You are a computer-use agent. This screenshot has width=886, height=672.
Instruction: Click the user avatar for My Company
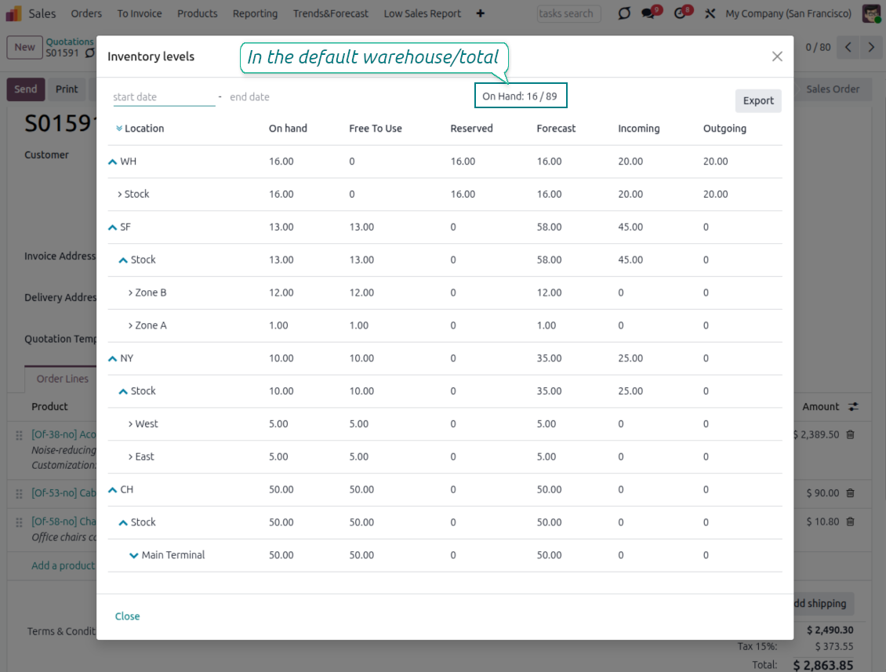pos(871,13)
